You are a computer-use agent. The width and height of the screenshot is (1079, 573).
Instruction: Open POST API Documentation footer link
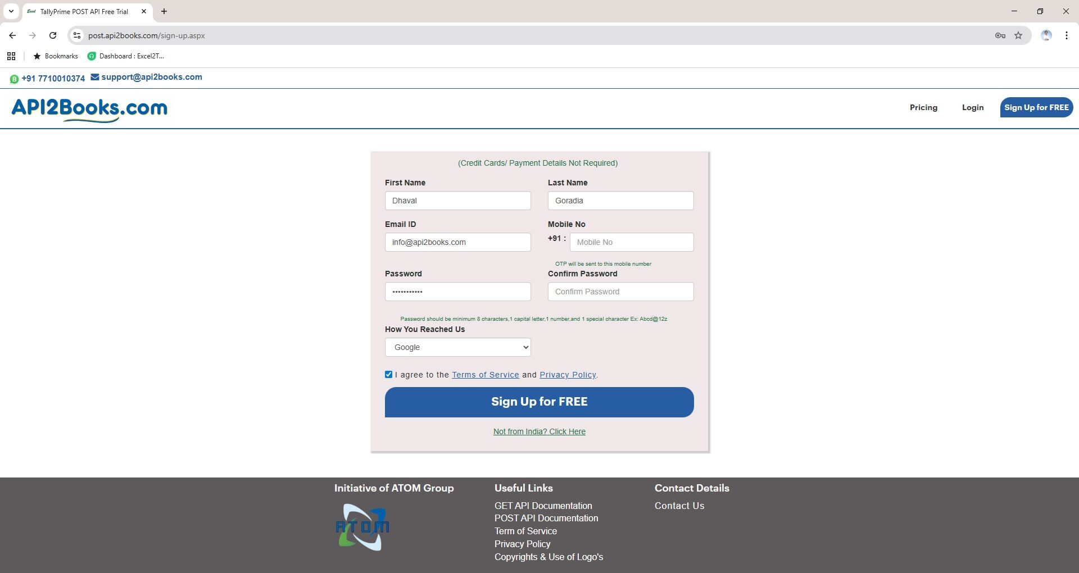click(546, 518)
